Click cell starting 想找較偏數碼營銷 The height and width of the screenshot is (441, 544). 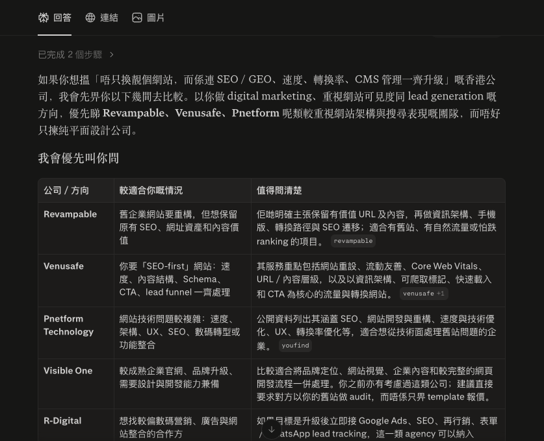[183, 425]
